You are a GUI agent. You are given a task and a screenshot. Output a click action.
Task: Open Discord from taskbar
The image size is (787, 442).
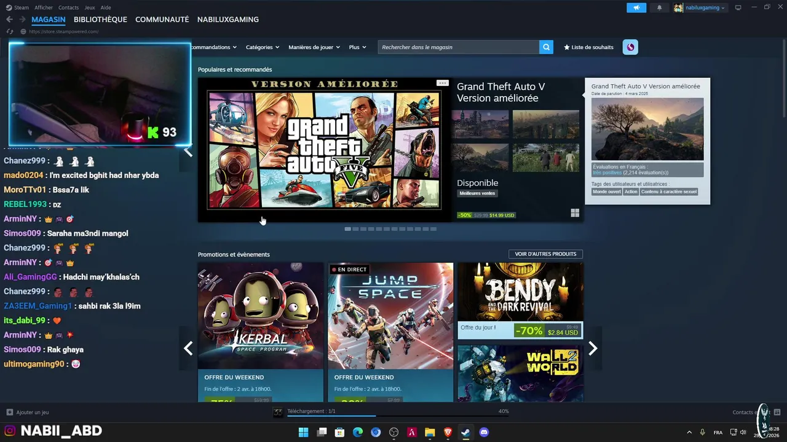pos(484,432)
